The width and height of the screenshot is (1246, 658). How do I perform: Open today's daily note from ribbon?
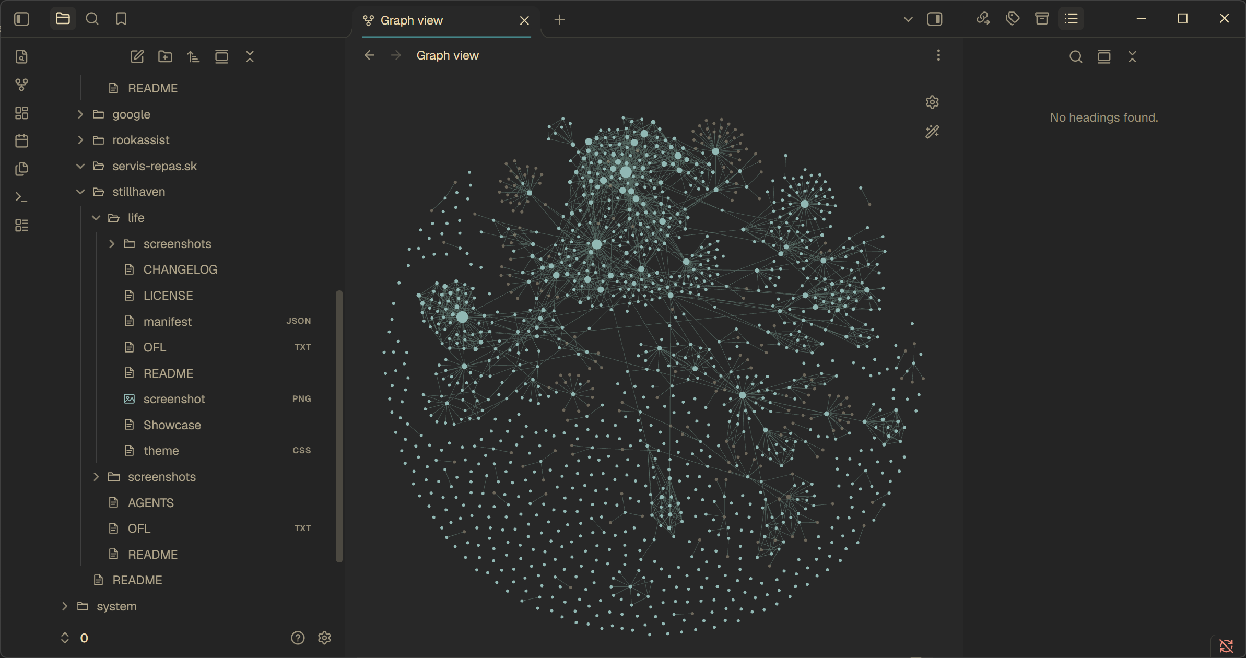[x=21, y=140]
